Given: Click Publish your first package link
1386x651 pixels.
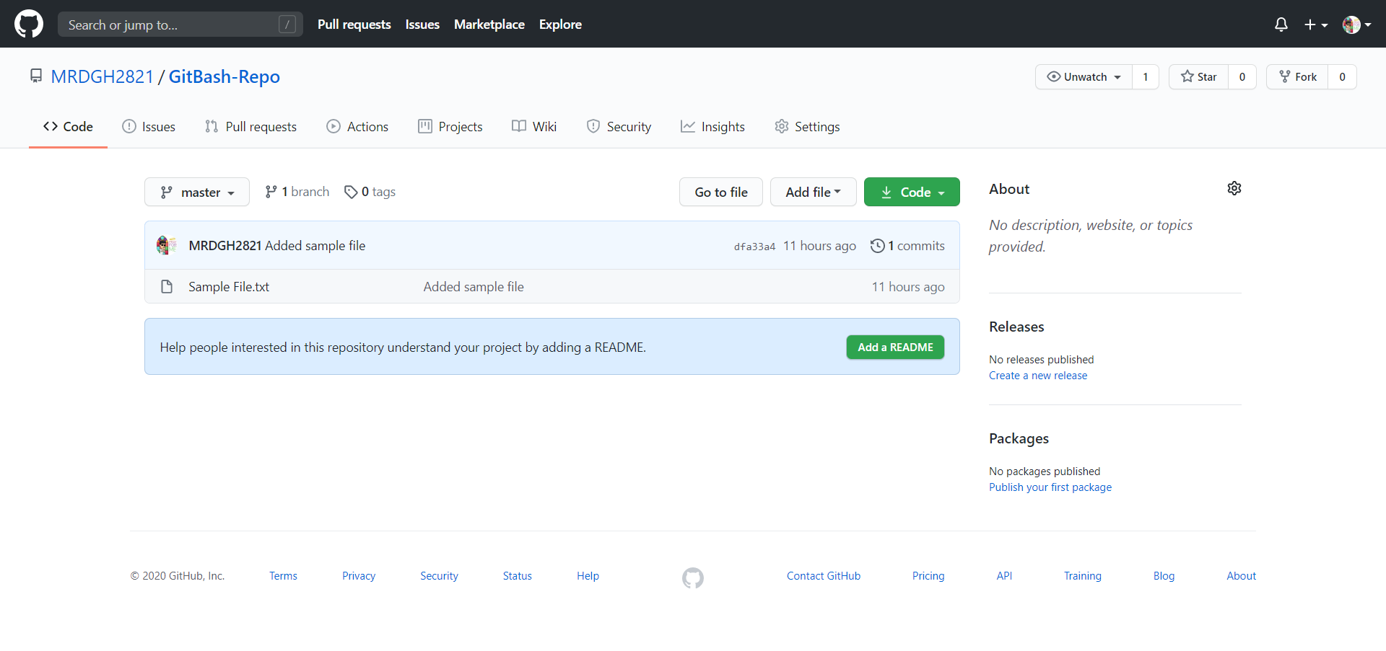Looking at the screenshot, I should coord(1050,487).
